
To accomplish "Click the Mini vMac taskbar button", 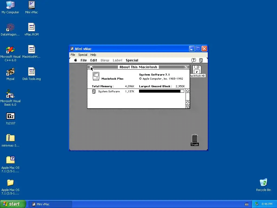I will (x=50, y=204).
